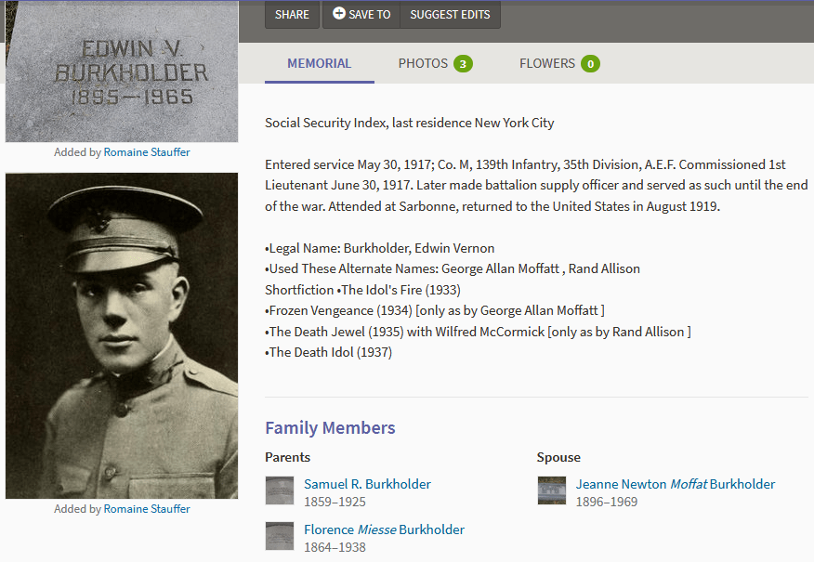814x562 pixels.
Task: Click the plus icon in Save To
Action: pos(339,14)
